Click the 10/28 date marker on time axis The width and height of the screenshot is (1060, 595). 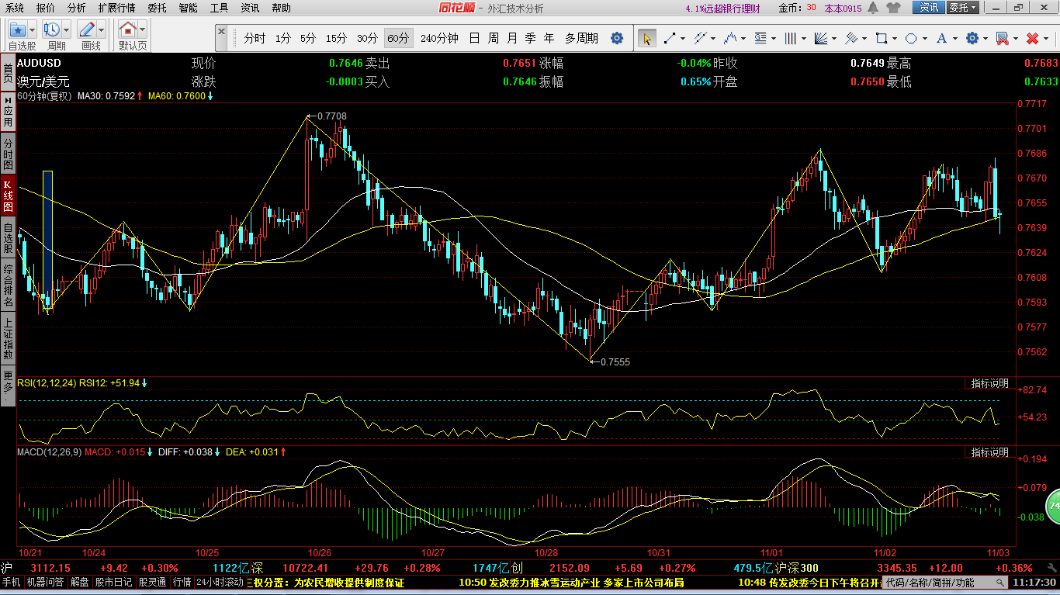[x=546, y=553]
